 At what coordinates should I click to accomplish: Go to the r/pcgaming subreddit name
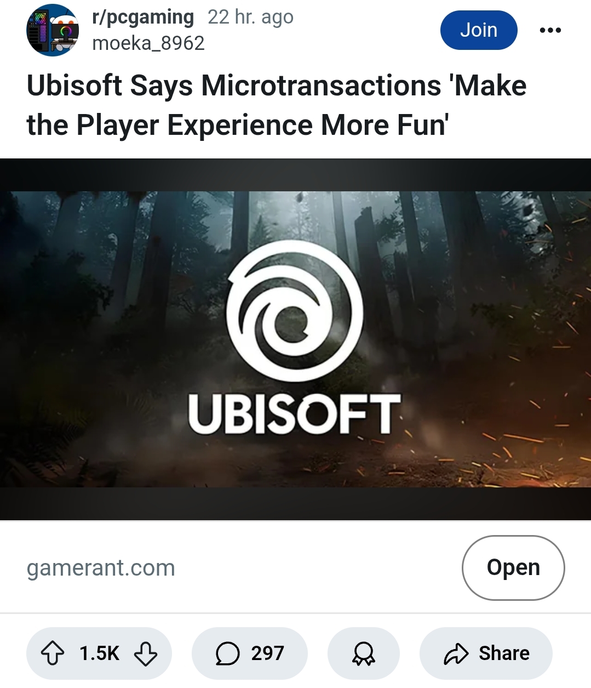[143, 18]
